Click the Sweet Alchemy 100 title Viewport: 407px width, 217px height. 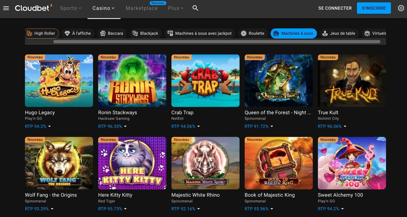click(x=340, y=195)
